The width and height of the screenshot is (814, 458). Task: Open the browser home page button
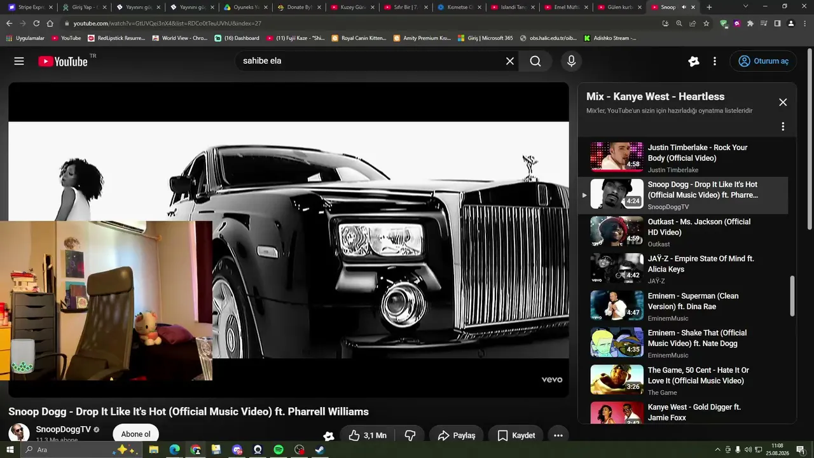pyautogui.click(x=50, y=24)
